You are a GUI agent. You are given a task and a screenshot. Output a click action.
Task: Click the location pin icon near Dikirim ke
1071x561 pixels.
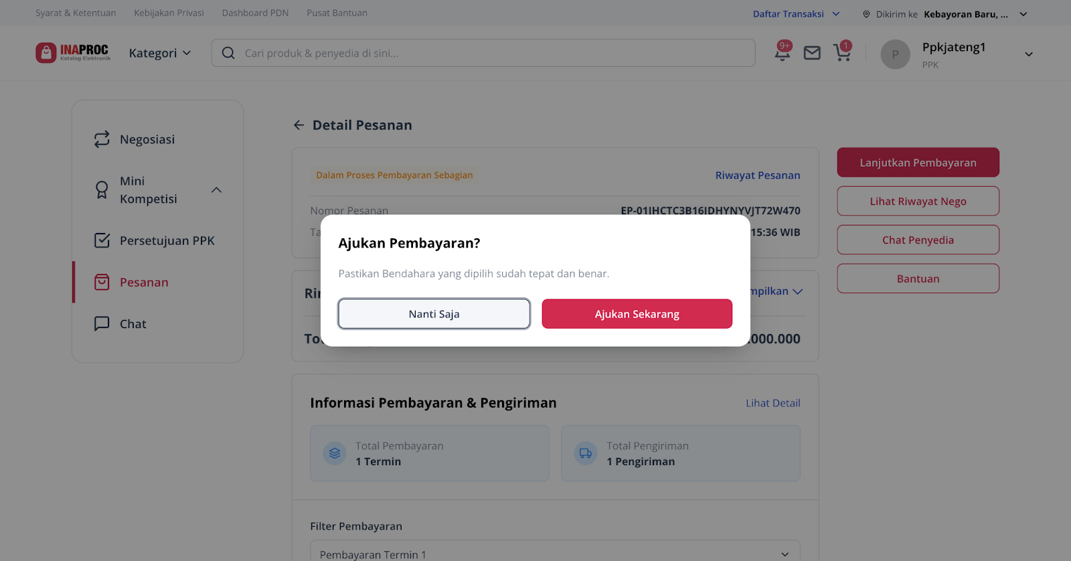(x=866, y=14)
